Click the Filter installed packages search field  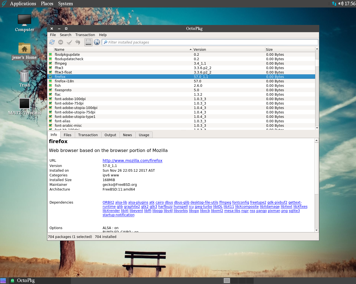[210, 42]
